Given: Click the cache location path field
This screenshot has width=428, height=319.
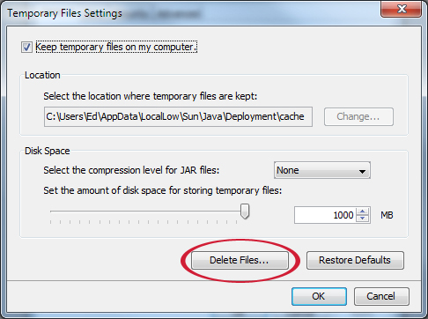Looking at the screenshot, I should [x=178, y=116].
